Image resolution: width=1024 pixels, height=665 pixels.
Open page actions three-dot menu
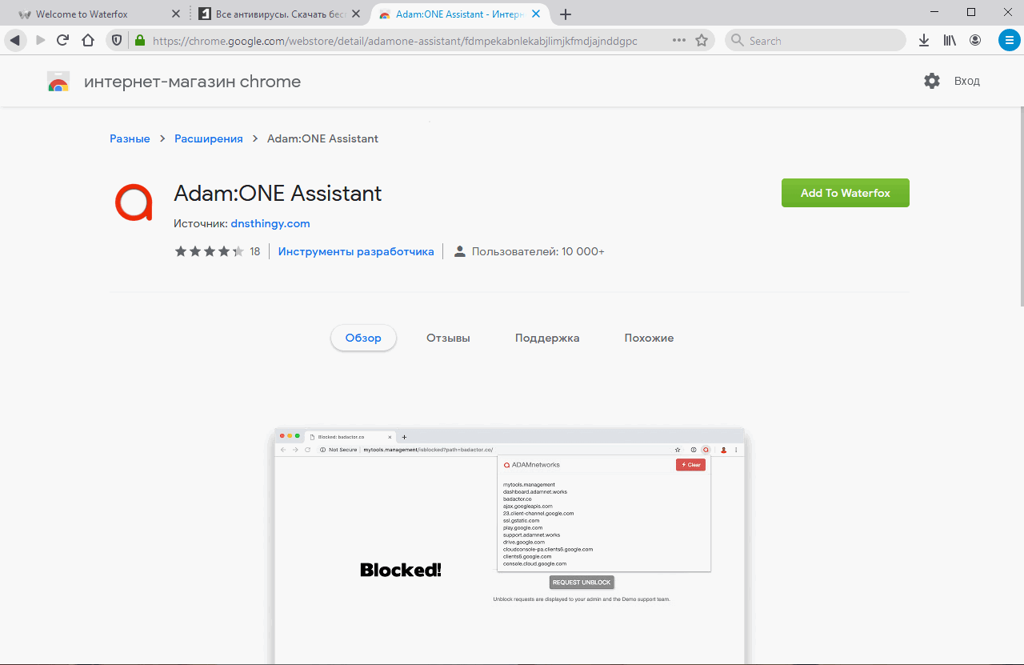pos(679,41)
